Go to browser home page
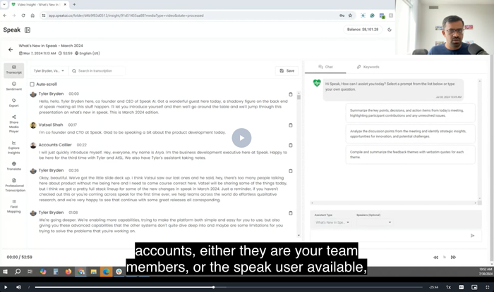Viewport: 494px width, 292px height. [32, 15]
